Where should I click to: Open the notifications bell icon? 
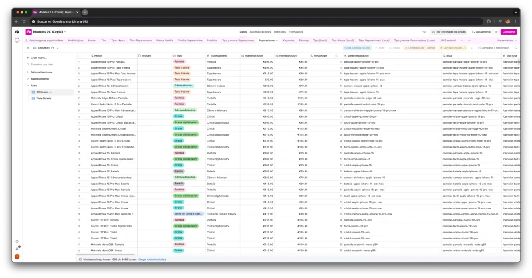(17, 249)
